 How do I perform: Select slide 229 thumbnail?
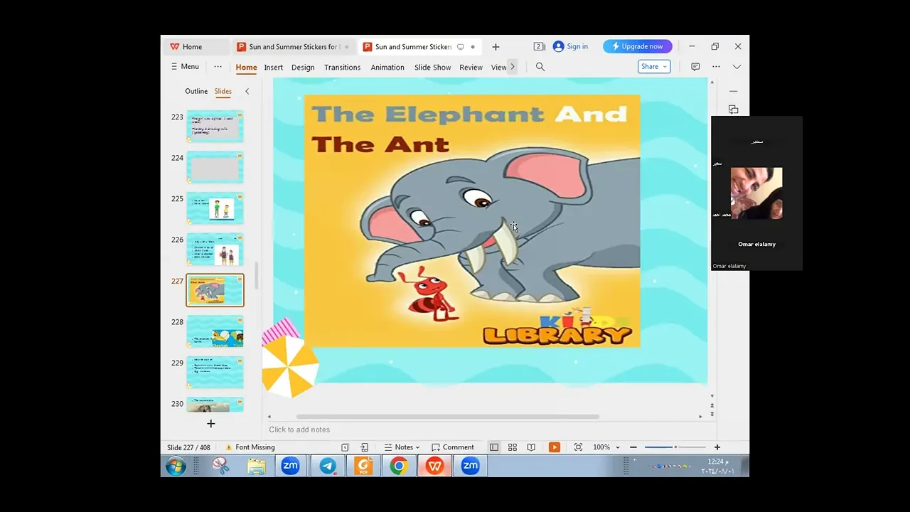(x=215, y=373)
